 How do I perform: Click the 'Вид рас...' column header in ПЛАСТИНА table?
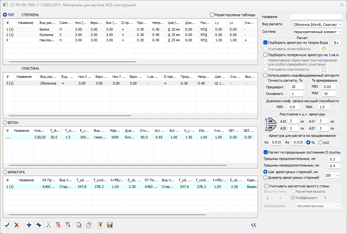tap(49, 77)
